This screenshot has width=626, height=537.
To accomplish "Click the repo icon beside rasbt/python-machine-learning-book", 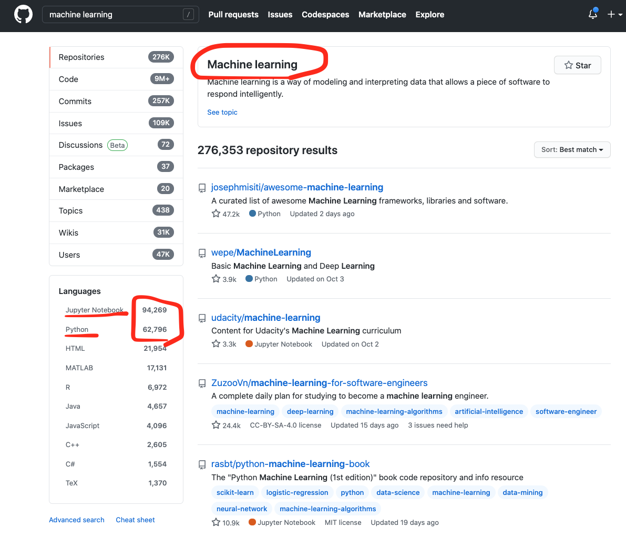I will 202,464.
